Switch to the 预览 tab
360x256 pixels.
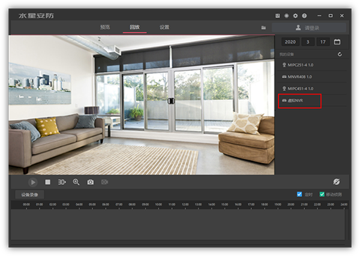point(105,27)
